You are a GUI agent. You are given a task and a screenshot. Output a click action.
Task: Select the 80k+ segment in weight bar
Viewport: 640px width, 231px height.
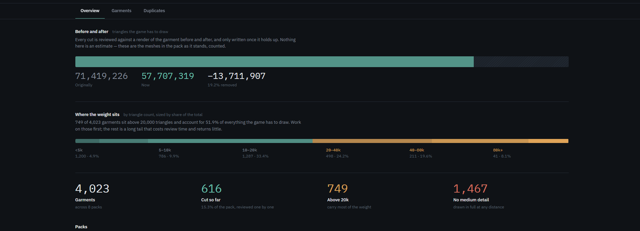[548, 141]
